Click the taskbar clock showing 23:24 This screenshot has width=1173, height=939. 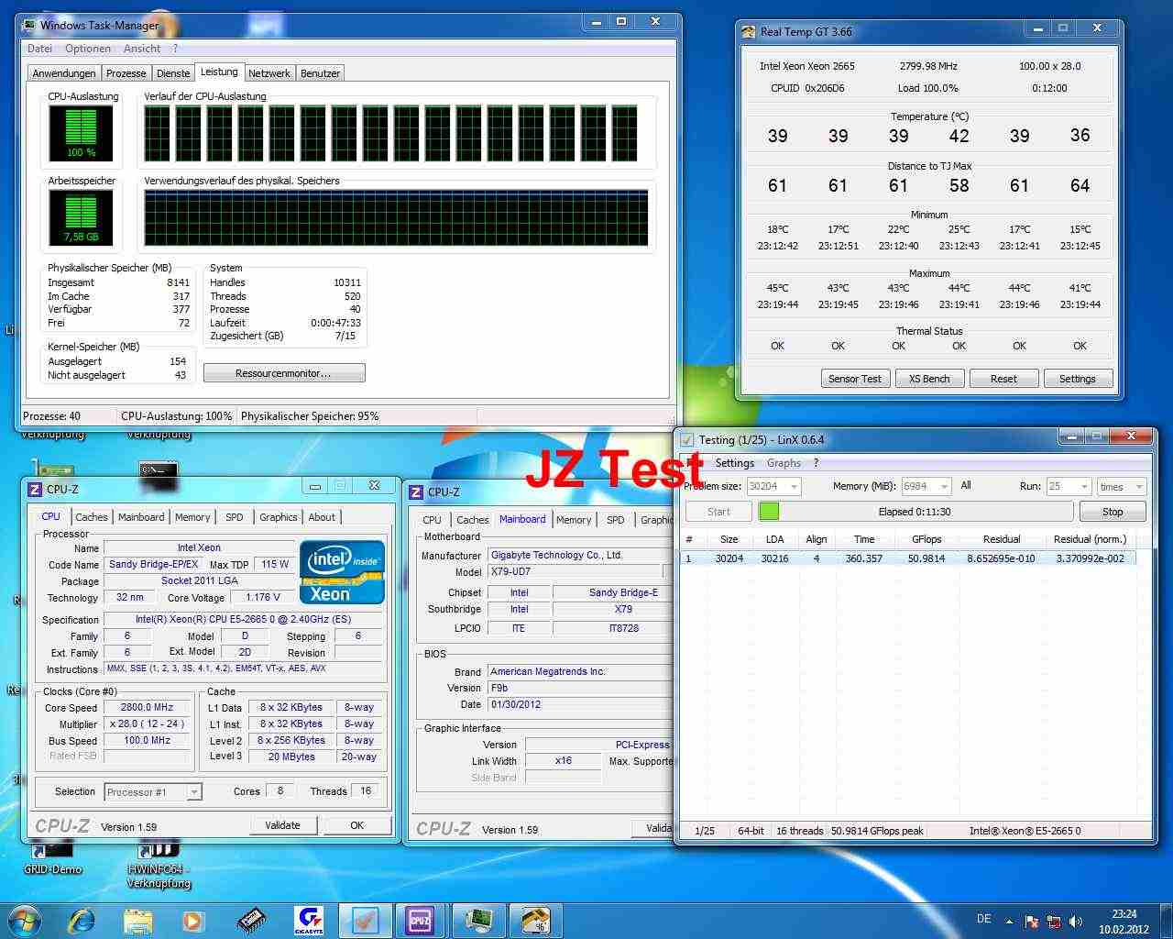point(1124,922)
